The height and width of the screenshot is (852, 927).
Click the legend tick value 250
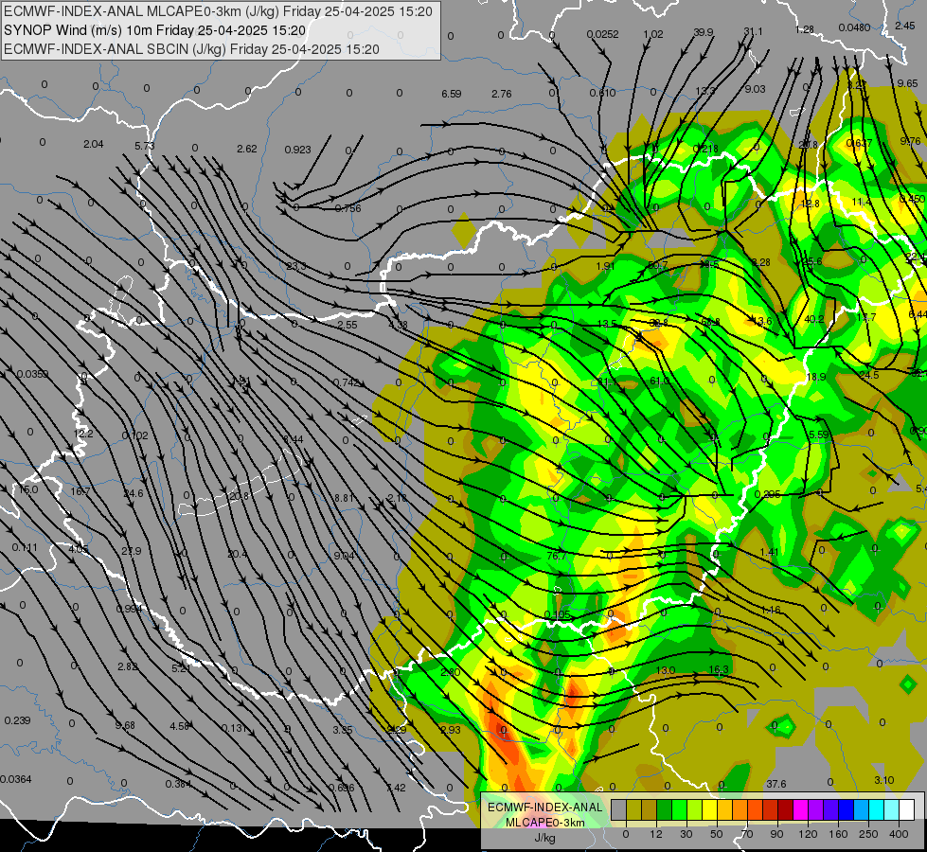(x=868, y=834)
